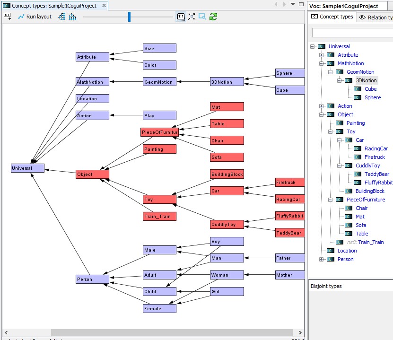Collapse the PieceOfFurniture tree node
This screenshot has width=393, height=340.
point(330,200)
